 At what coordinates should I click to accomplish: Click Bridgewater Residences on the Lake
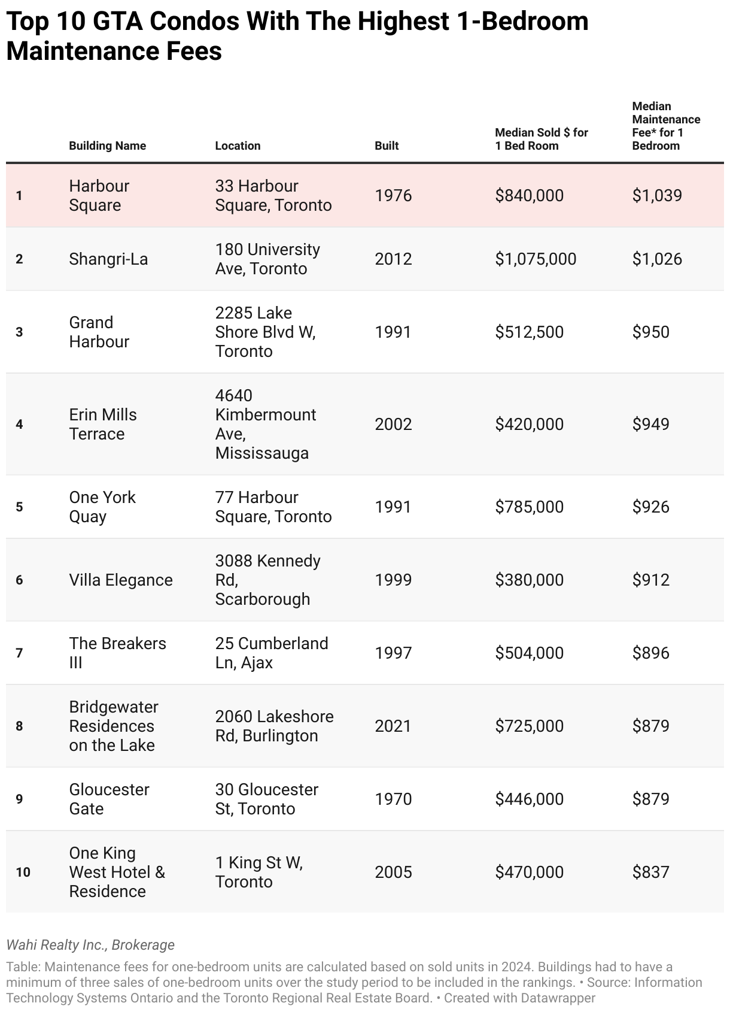(x=113, y=726)
